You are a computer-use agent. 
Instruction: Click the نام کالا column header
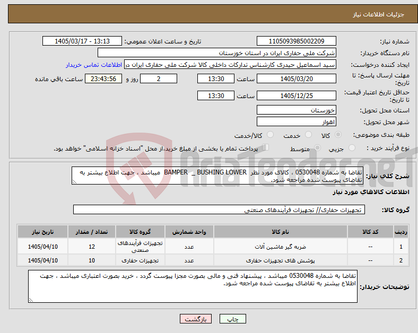click(x=281, y=232)
